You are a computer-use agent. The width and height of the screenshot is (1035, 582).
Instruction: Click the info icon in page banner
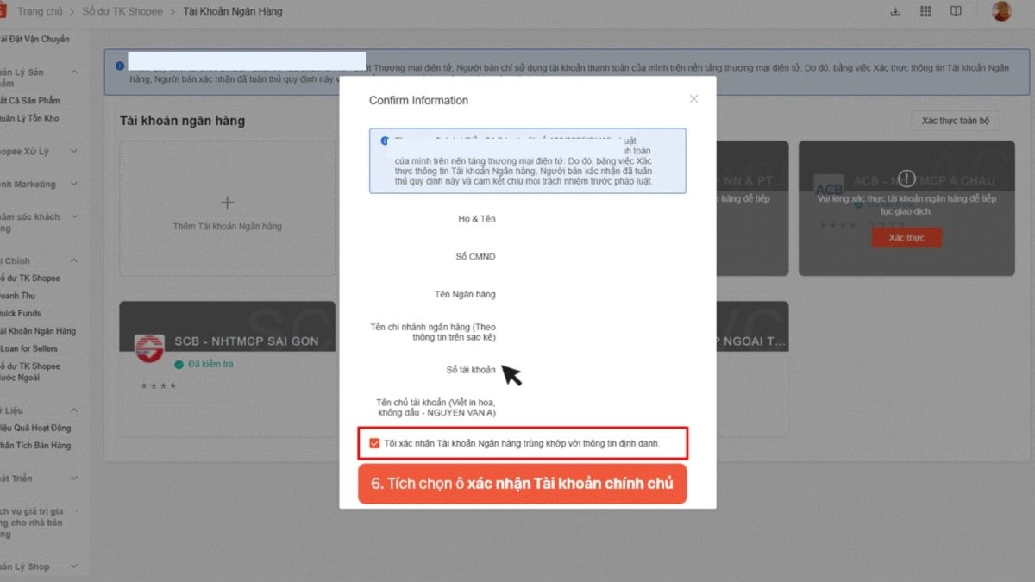pyautogui.click(x=119, y=65)
